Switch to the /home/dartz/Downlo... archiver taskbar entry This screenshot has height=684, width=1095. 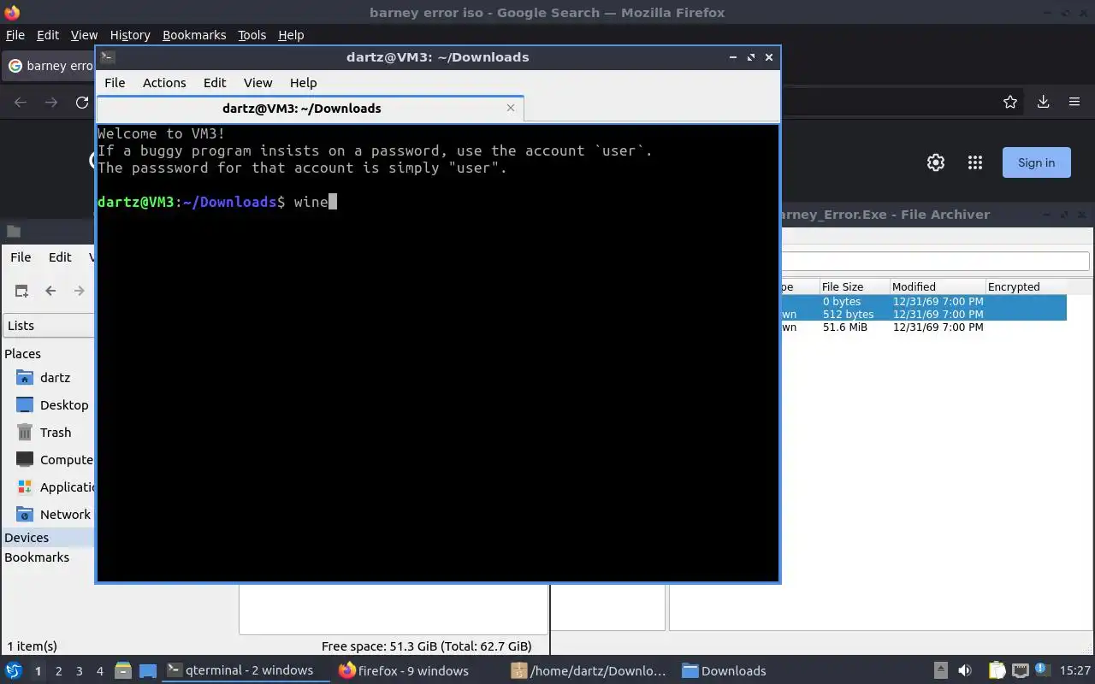[589, 671]
